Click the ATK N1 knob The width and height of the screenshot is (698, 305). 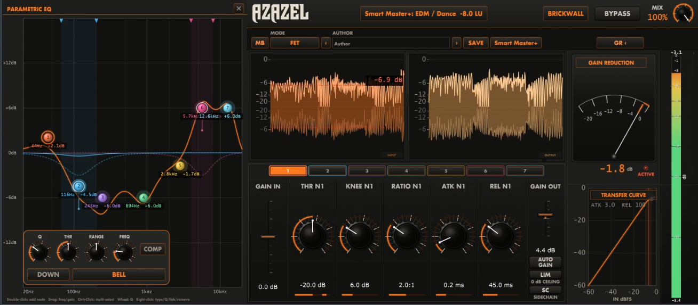coord(453,235)
